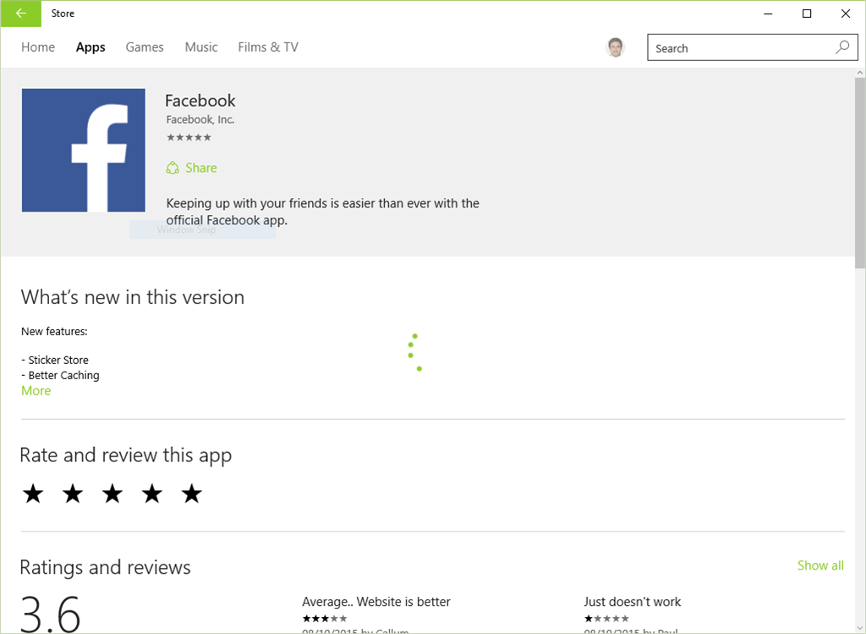Rate the app two stars
866x634 pixels.
point(73,493)
